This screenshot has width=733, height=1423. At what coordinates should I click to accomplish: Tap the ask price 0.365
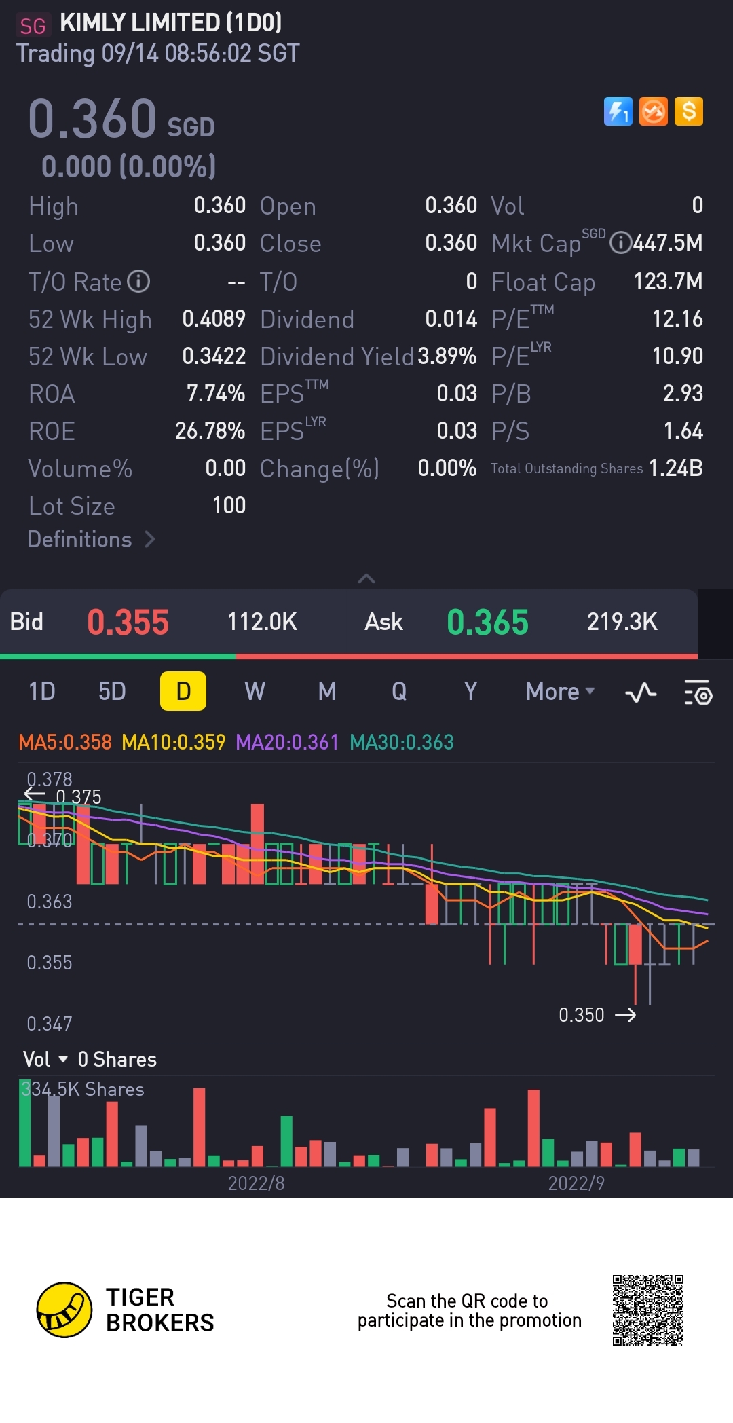(487, 622)
